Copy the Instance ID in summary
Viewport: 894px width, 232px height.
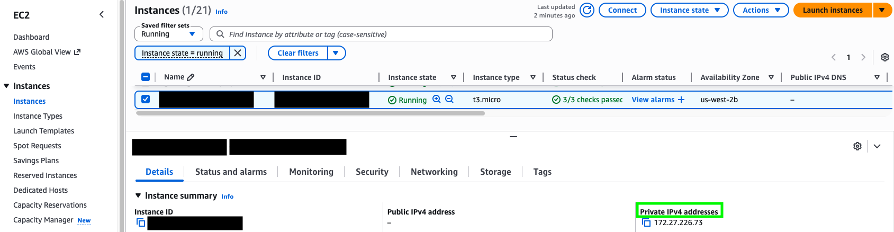[141, 222]
